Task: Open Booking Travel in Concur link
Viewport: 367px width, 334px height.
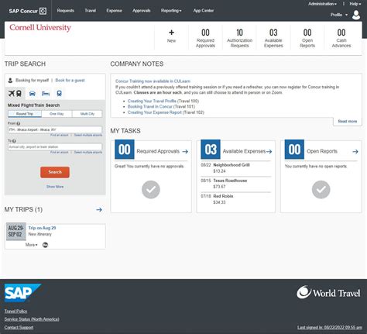Action: coord(150,107)
